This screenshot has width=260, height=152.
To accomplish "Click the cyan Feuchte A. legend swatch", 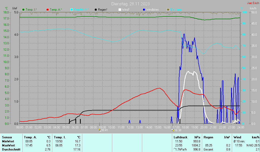I will point(72,10).
